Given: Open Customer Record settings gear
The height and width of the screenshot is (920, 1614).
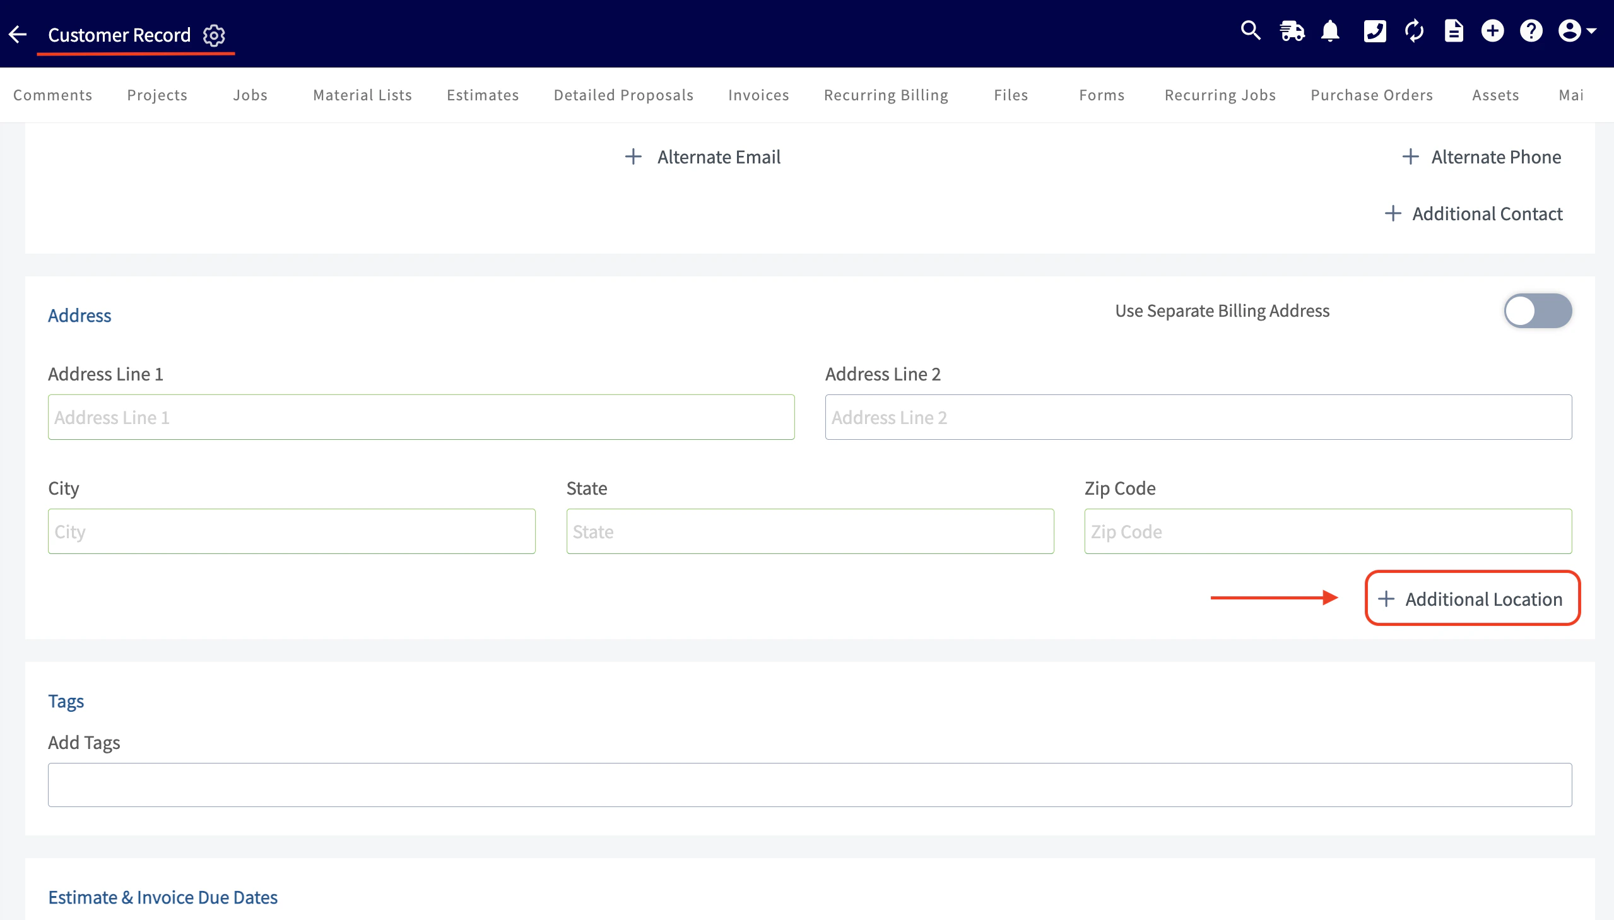Looking at the screenshot, I should click(214, 35).
